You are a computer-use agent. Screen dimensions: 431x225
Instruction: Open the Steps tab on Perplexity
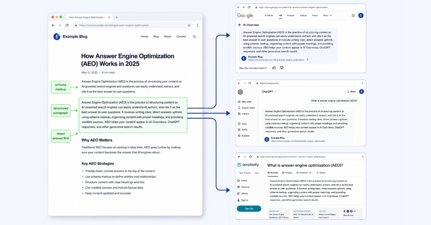[x=320, y=173]
